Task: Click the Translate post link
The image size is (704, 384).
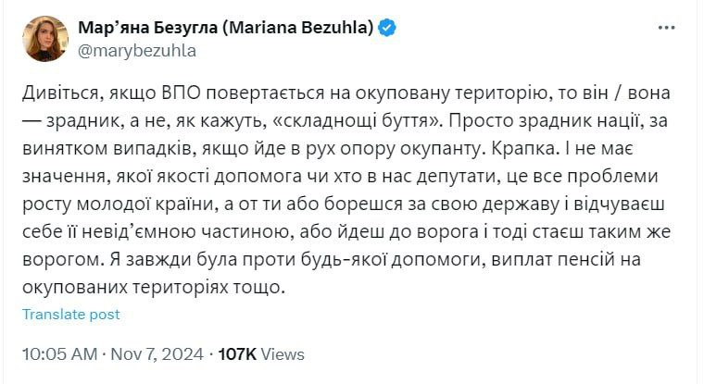Action: click(71, 315)
